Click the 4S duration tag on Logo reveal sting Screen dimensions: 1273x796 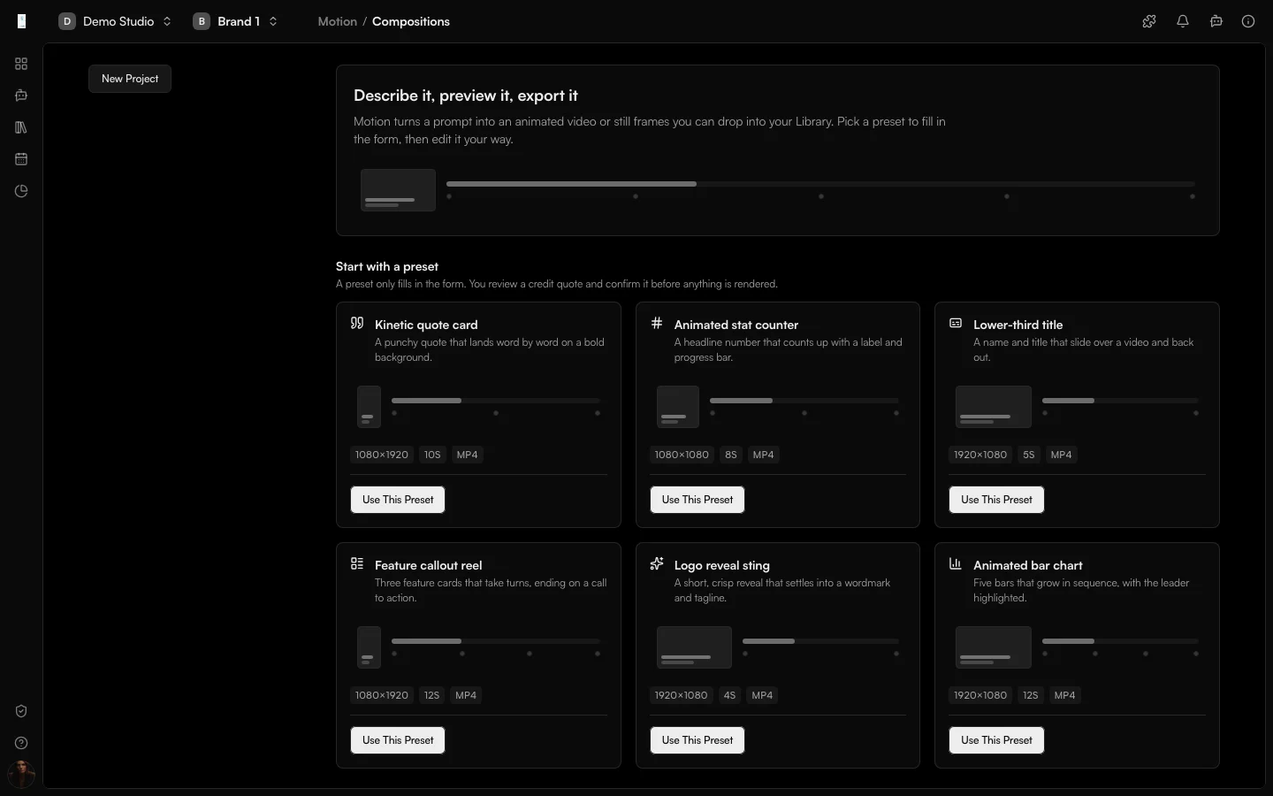(729, 695)
